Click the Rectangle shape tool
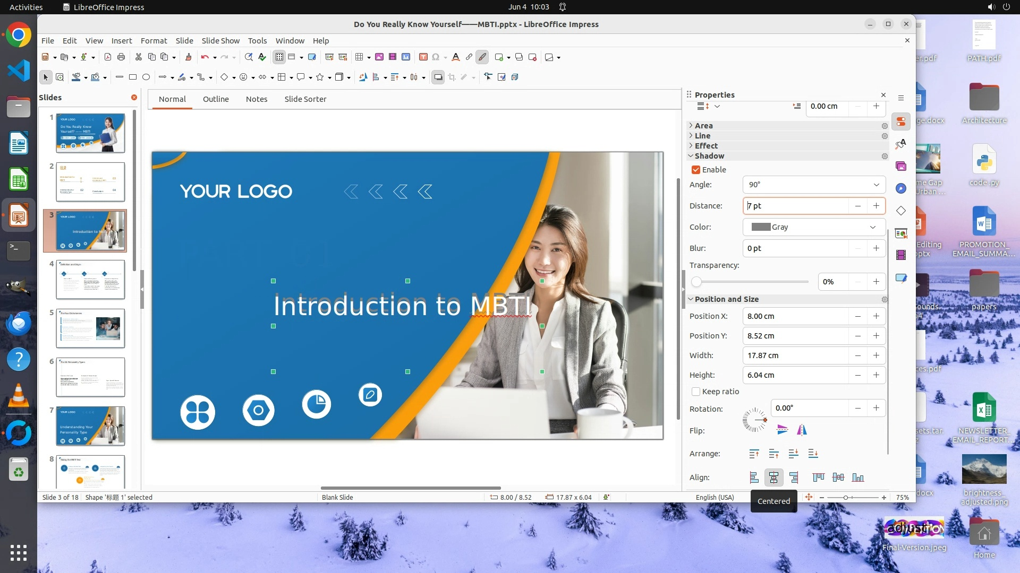This screenshot has height=573, width=1020. pos(133,77)
